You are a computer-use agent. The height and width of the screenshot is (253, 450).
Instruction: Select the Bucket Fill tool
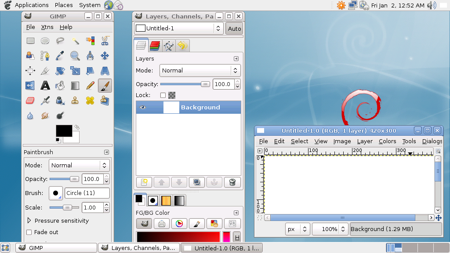click(x=60, y=86)
